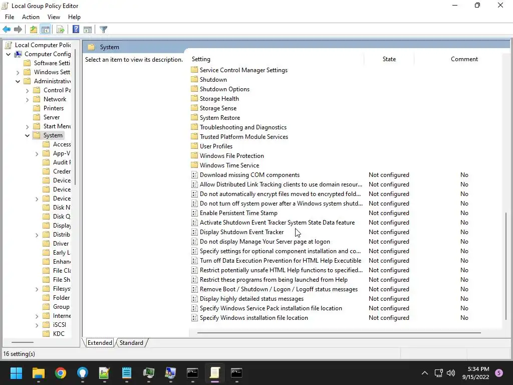
Task: Toggle Show/Hide Action Pane toolbar icon
Action: click(88, 30)
